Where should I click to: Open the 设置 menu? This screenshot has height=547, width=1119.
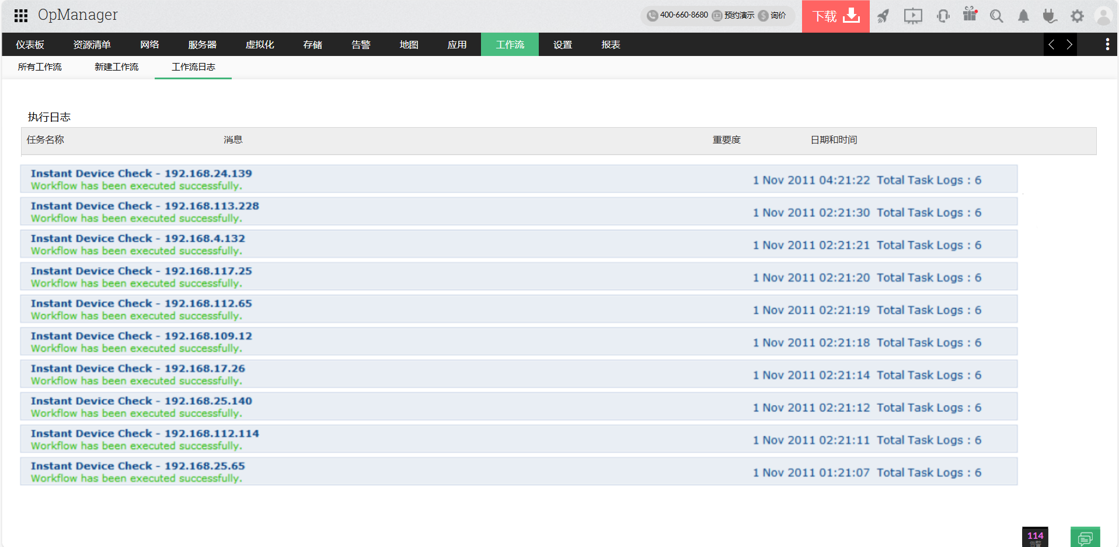tap(563, 44)
